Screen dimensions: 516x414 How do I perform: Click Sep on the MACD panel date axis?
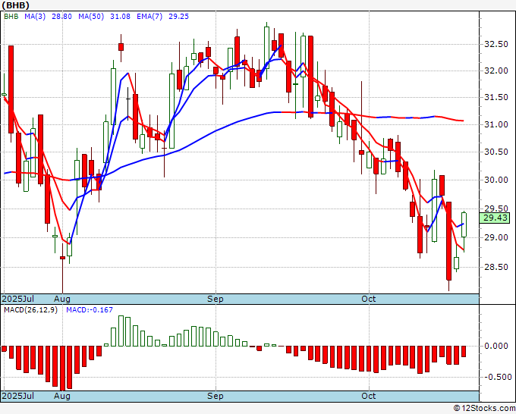(x=216, y=396)
